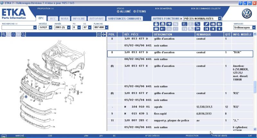This screenshot has height=138, width=257.
Task: Switch to the NORA tab
Action: (65, 19)
